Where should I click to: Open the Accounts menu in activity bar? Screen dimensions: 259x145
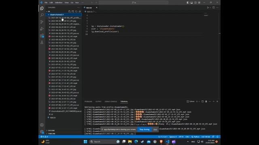click(x=42, y=125)
